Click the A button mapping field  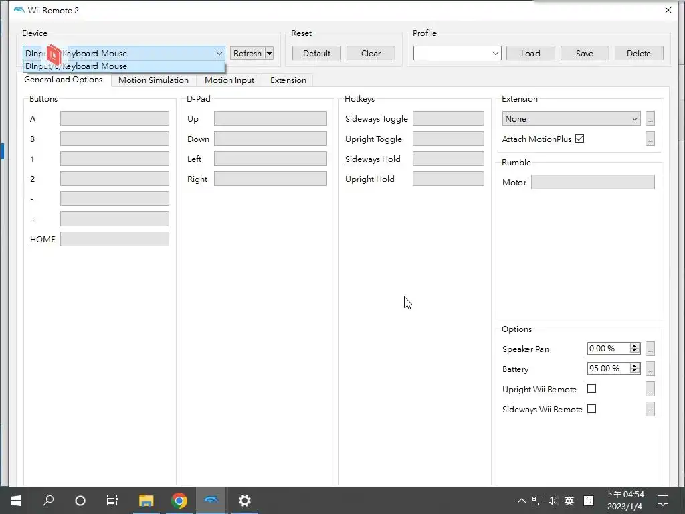click(114, 118)
